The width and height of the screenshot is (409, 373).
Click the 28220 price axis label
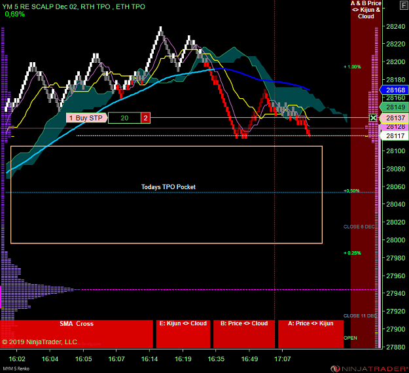pyautogui.click(x=396, y=44)
